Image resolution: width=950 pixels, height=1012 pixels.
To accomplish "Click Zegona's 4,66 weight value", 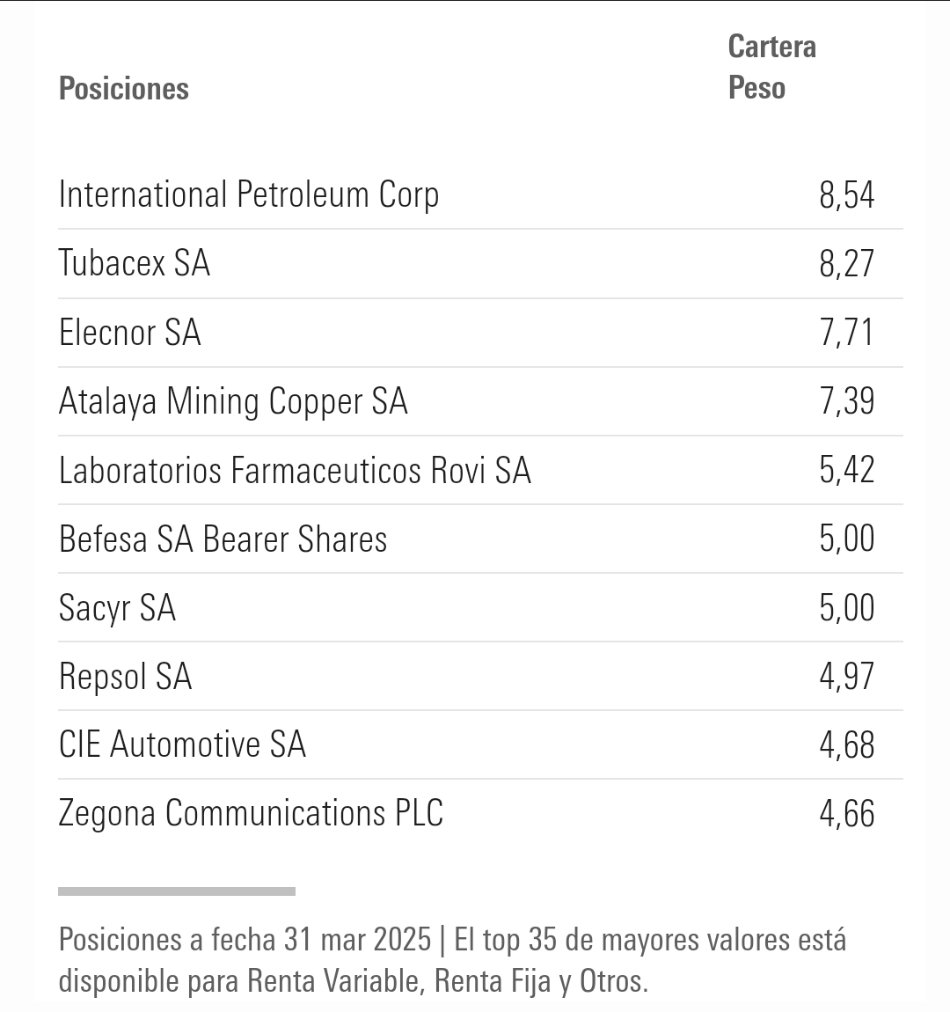I will tap(847, 813).
